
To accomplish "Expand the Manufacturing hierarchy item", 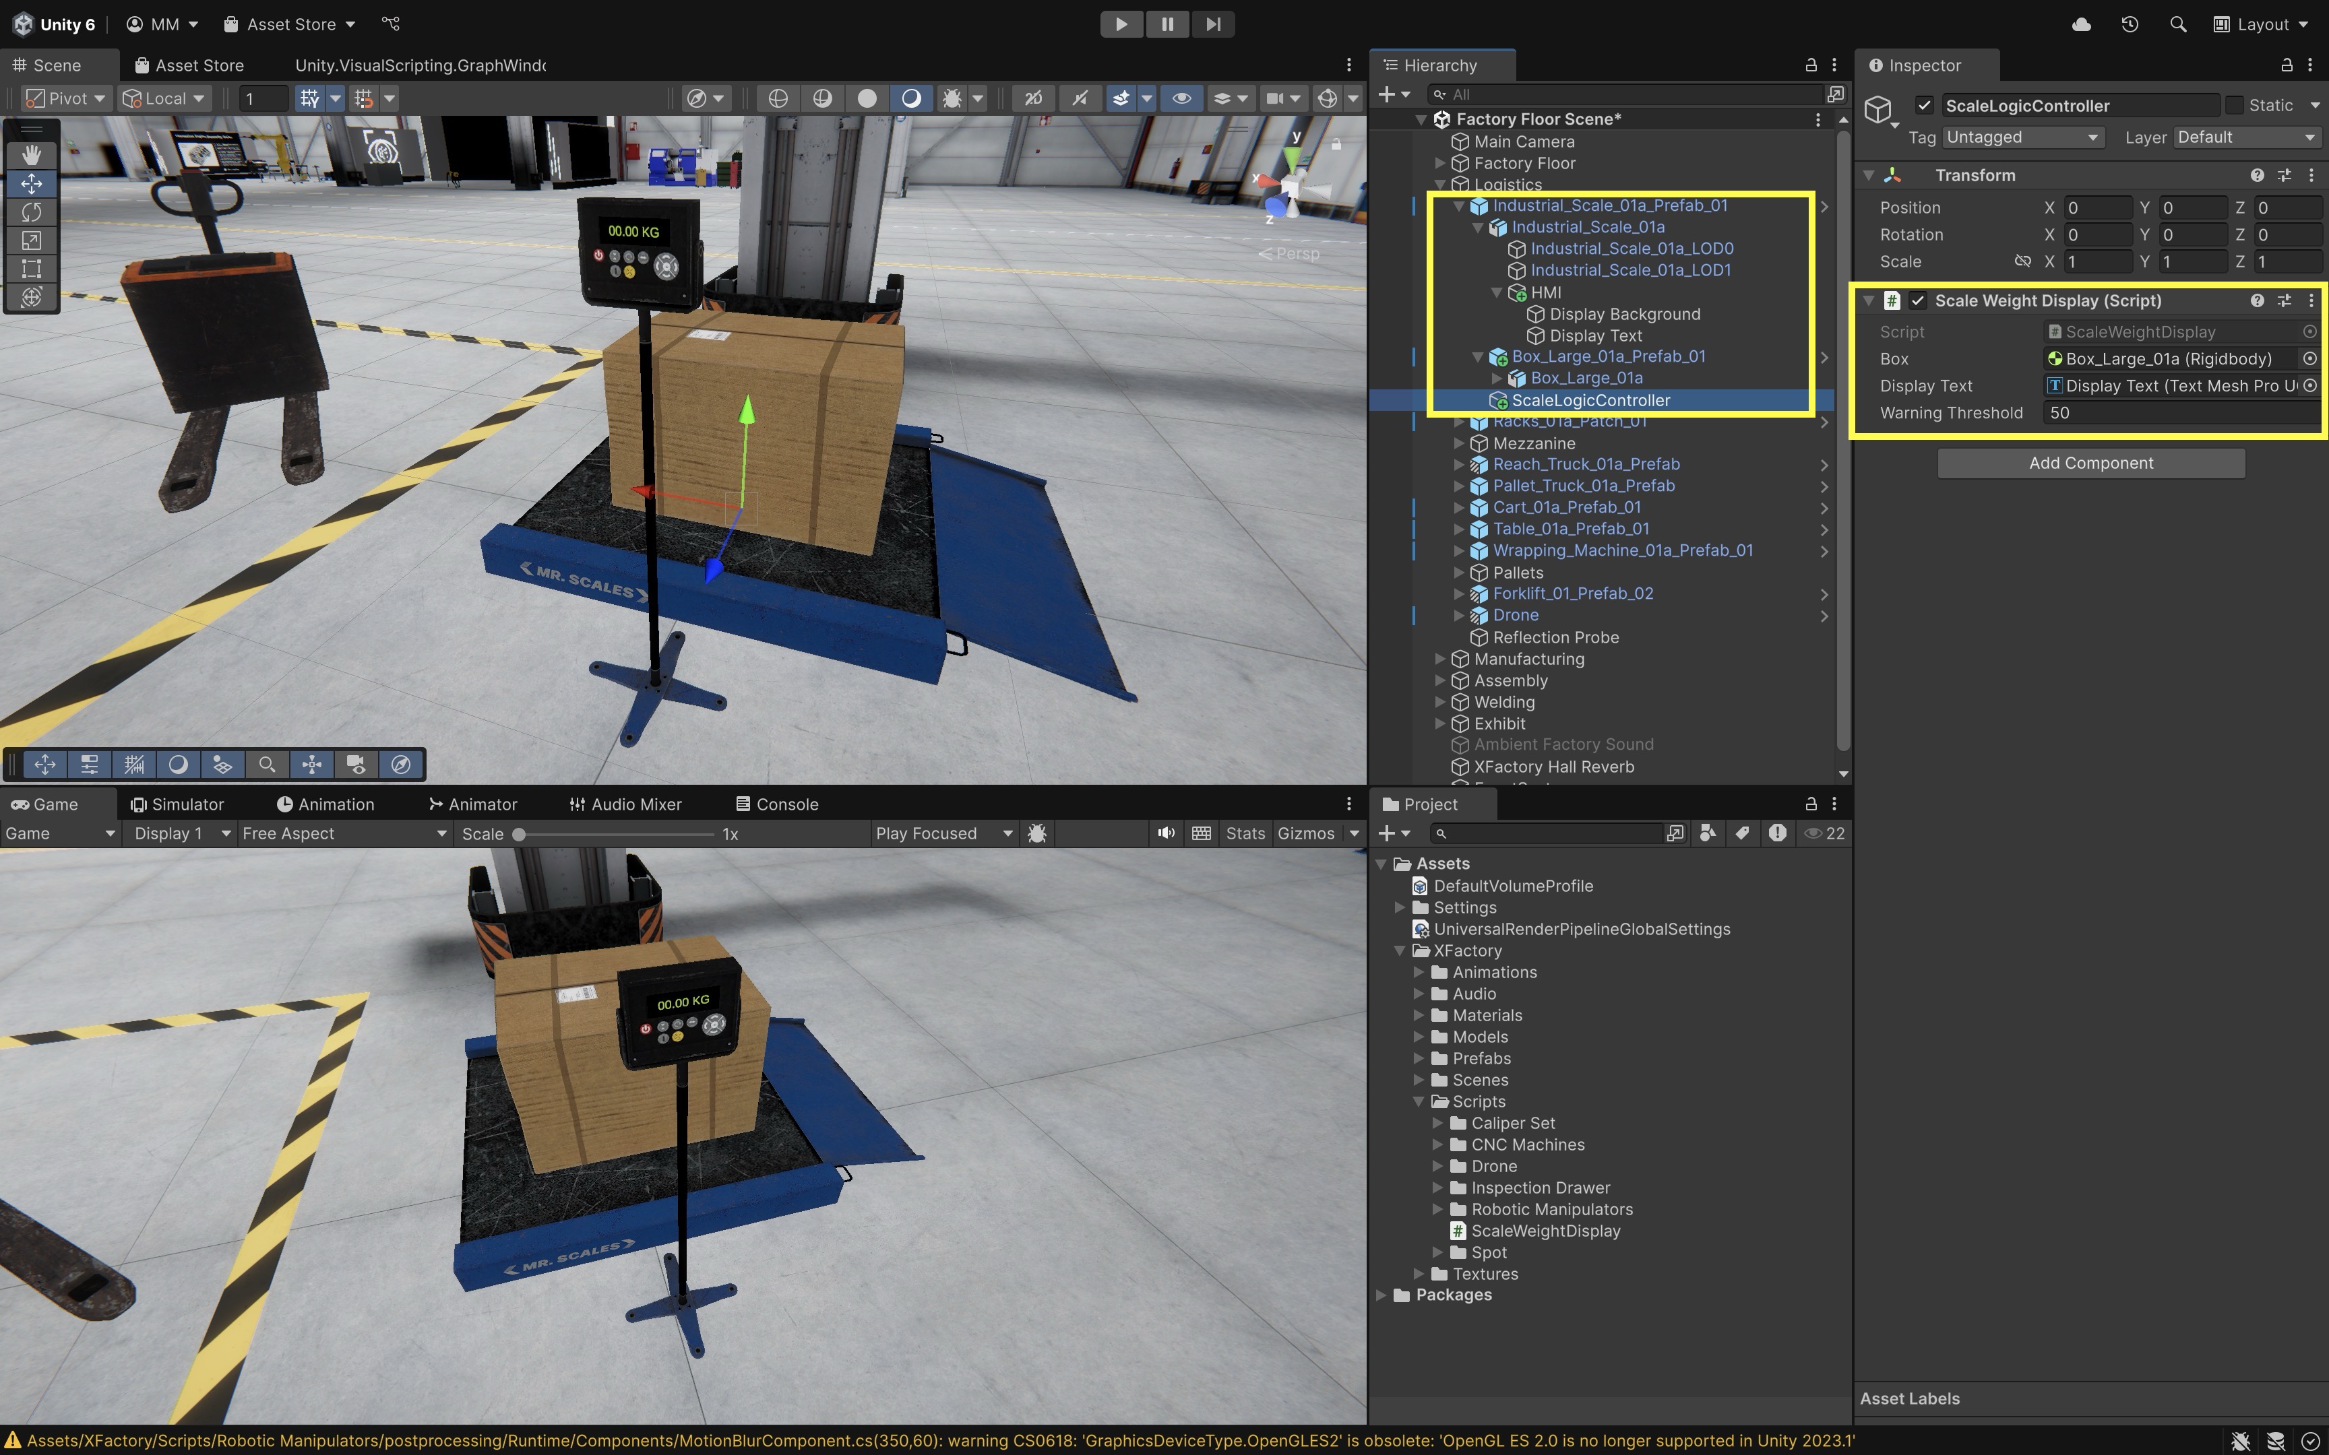I will pyautogui.click(x=1439, y=659).
